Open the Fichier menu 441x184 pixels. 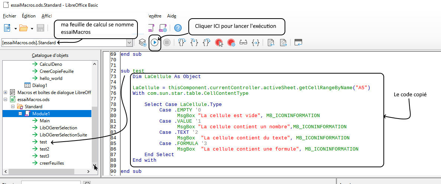(x=10, y=16)
